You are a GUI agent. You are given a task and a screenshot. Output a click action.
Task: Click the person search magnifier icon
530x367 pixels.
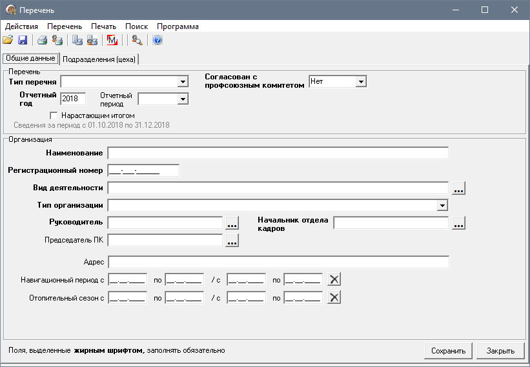tap(137, 40)
